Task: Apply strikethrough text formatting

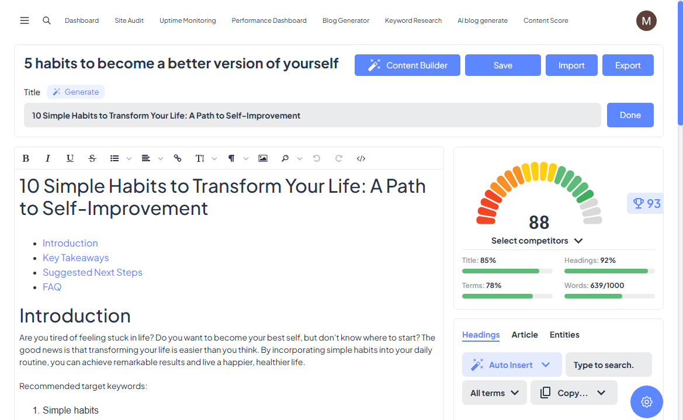Action: 92,158
